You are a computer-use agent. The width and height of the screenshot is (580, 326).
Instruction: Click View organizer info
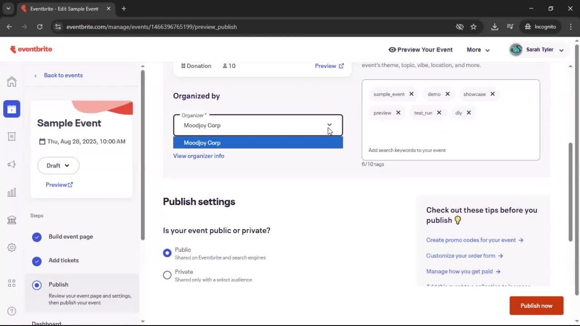click(x=198, y=156)
